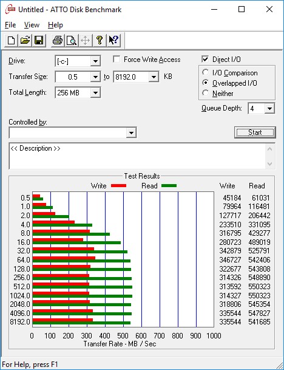The width and height of the screenshot is (284, 370).
Task: Start the disk benchmark
Action: pos(255,132)
